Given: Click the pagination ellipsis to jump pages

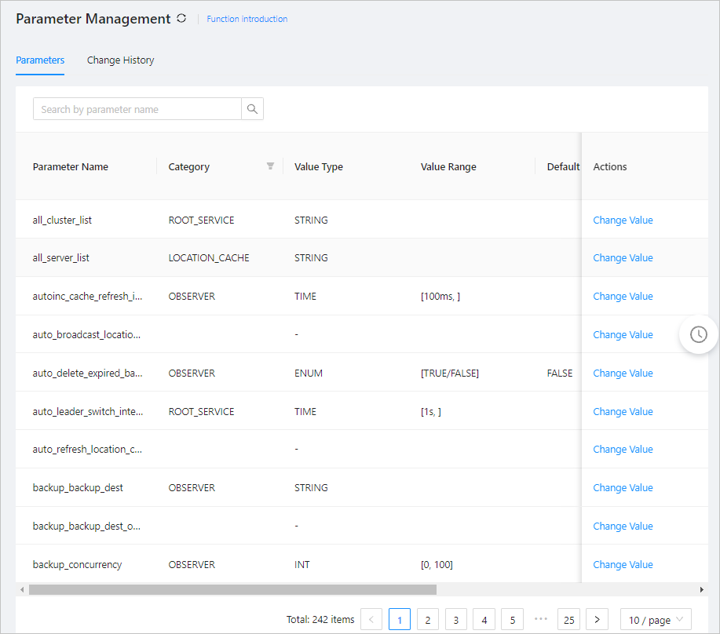Looking at the screenshot, I should pos(540,620).
